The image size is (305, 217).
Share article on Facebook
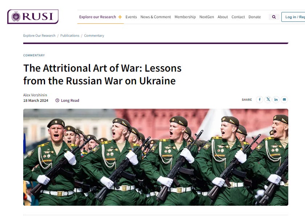(x=260, y=100)
